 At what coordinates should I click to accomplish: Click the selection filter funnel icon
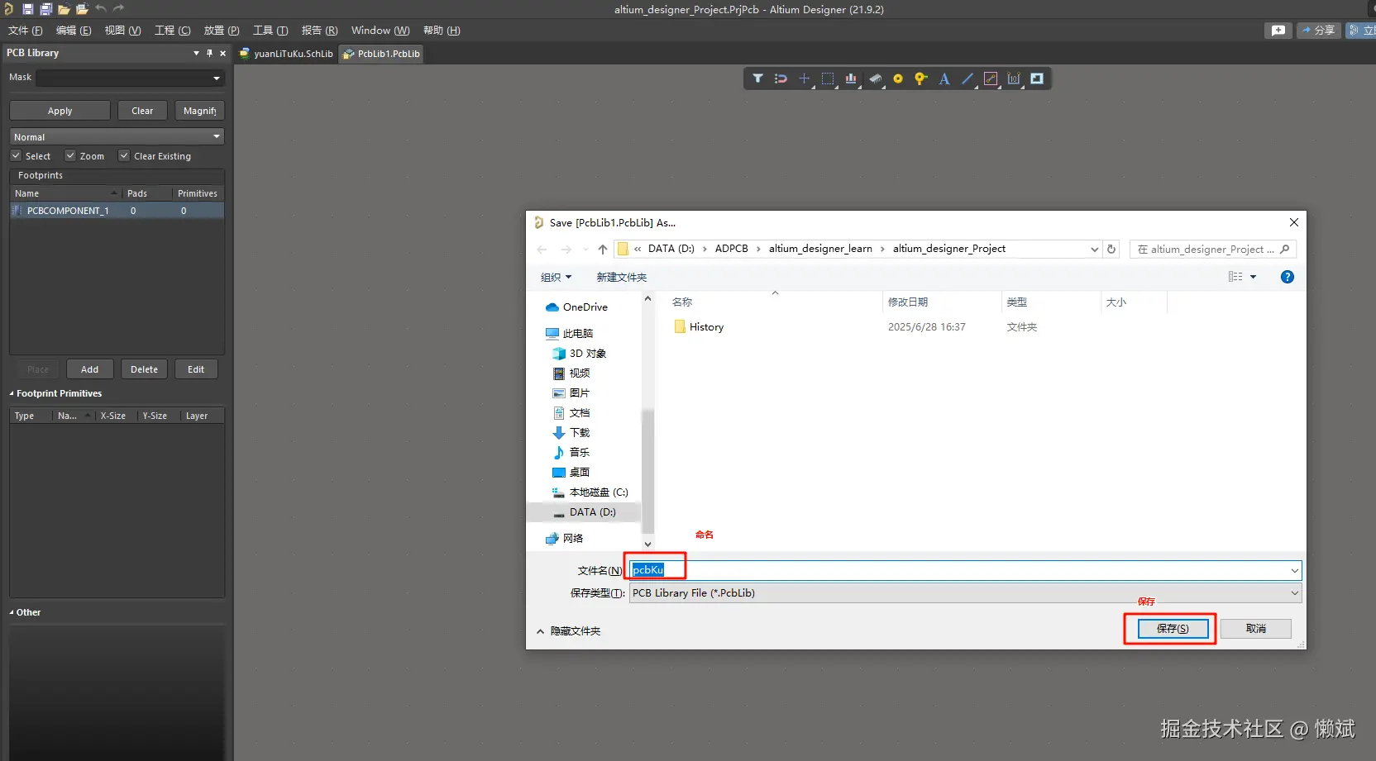pyautogui.click(x=757, y=78)
